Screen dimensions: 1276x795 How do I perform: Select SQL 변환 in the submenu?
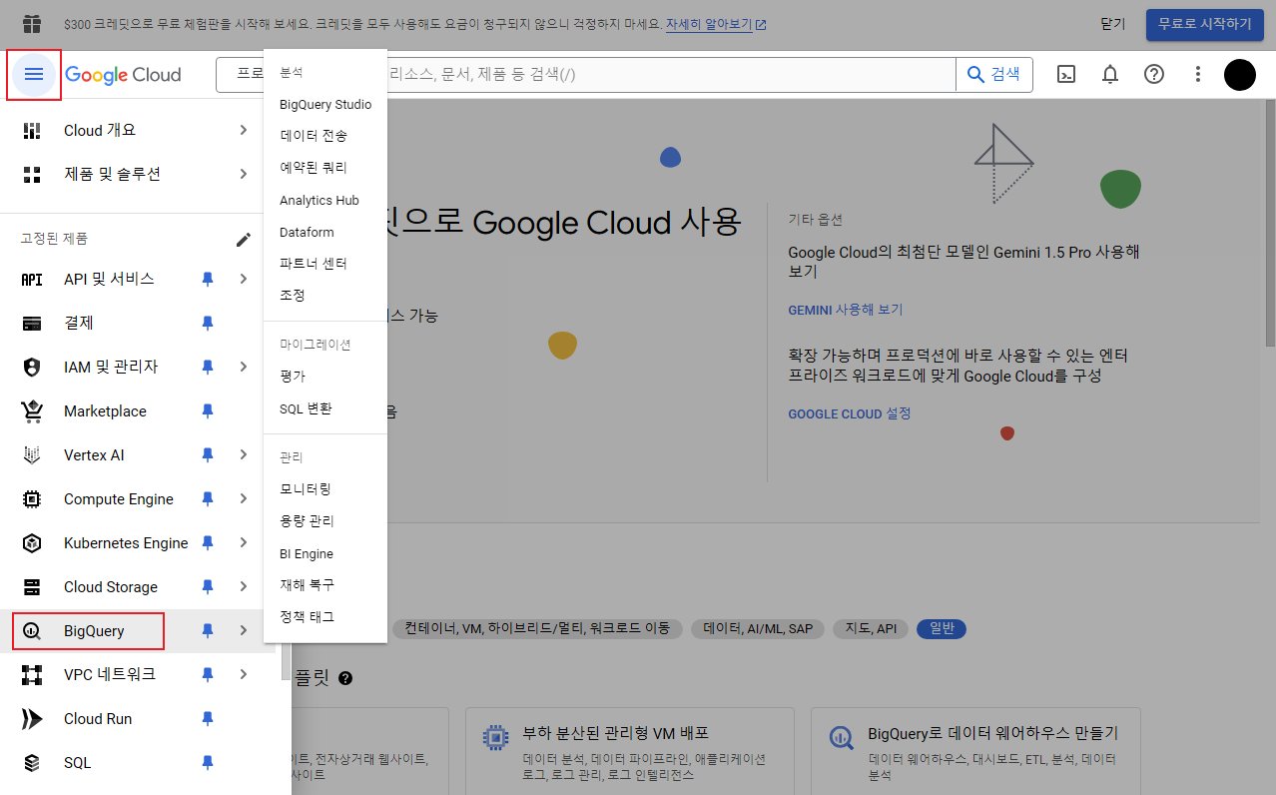pos(325,409)
